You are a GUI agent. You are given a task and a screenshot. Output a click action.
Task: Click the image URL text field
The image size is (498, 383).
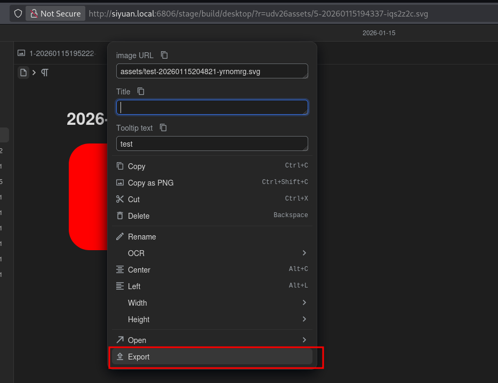point(212,71)
